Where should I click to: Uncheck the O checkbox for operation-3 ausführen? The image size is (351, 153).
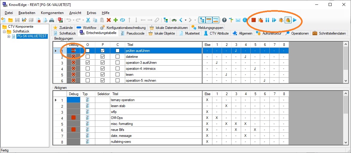pos(88,63)
